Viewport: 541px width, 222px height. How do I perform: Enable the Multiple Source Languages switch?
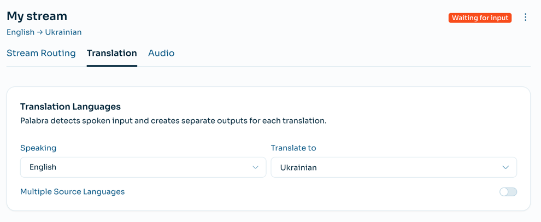[x=508, y=192]
